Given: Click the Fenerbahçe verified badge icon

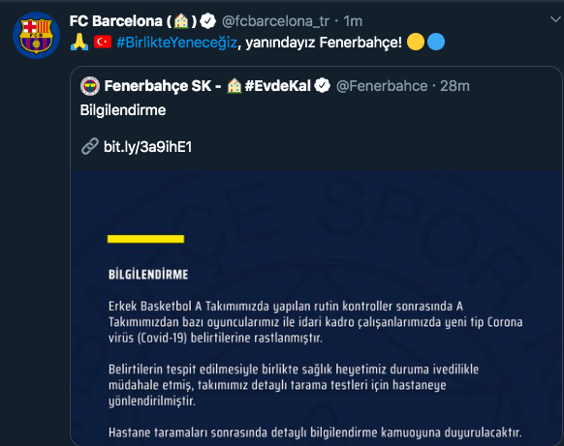Looking at the screenshot, I should (x=322, y=85).
